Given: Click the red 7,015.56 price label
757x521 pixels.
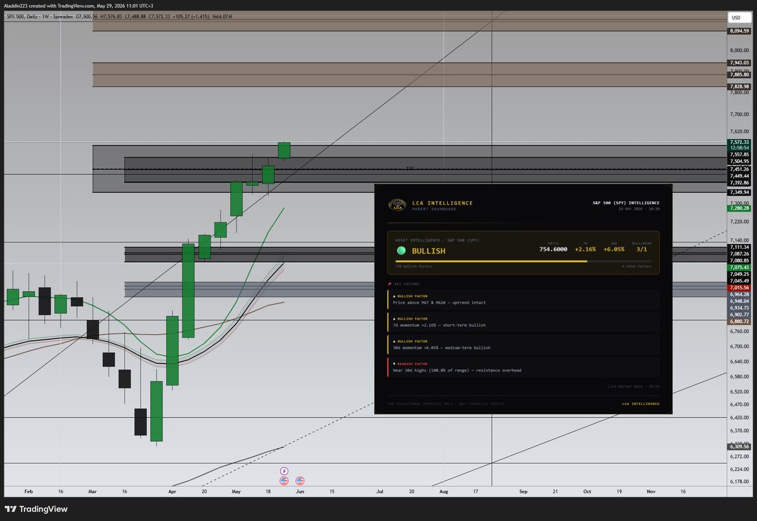Looking at the screenshot, I should point(739,287).
